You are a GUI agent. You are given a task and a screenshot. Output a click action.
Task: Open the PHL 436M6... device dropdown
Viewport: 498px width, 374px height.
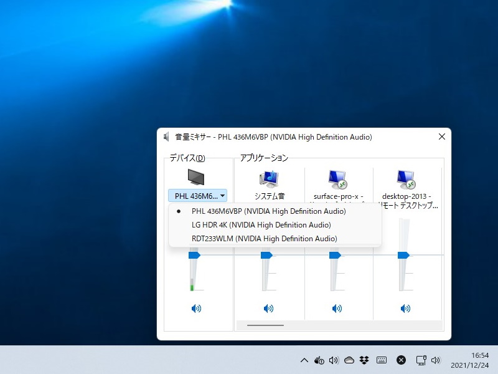point(197,196)
